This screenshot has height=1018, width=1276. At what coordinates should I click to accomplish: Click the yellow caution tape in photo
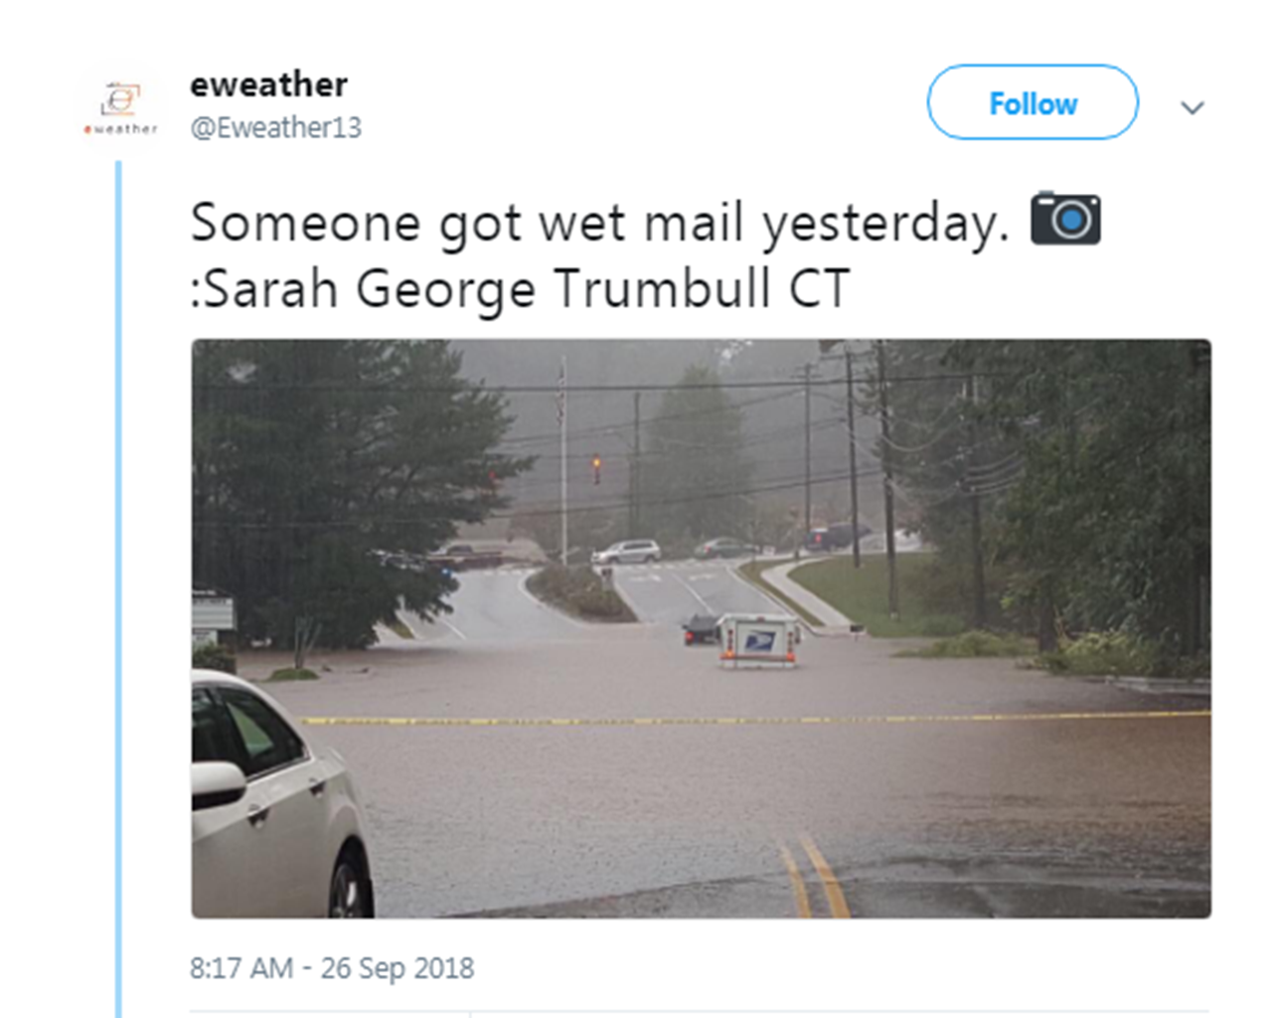755,719
